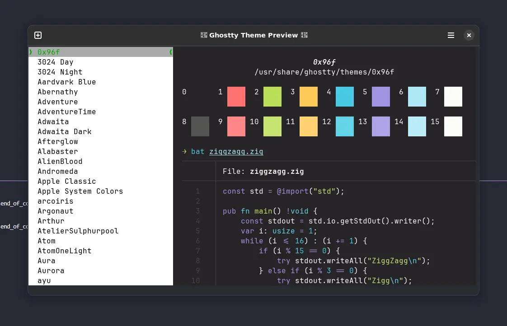Click the white color swatch 7
The image size is (507, 326).
(453, 97)
